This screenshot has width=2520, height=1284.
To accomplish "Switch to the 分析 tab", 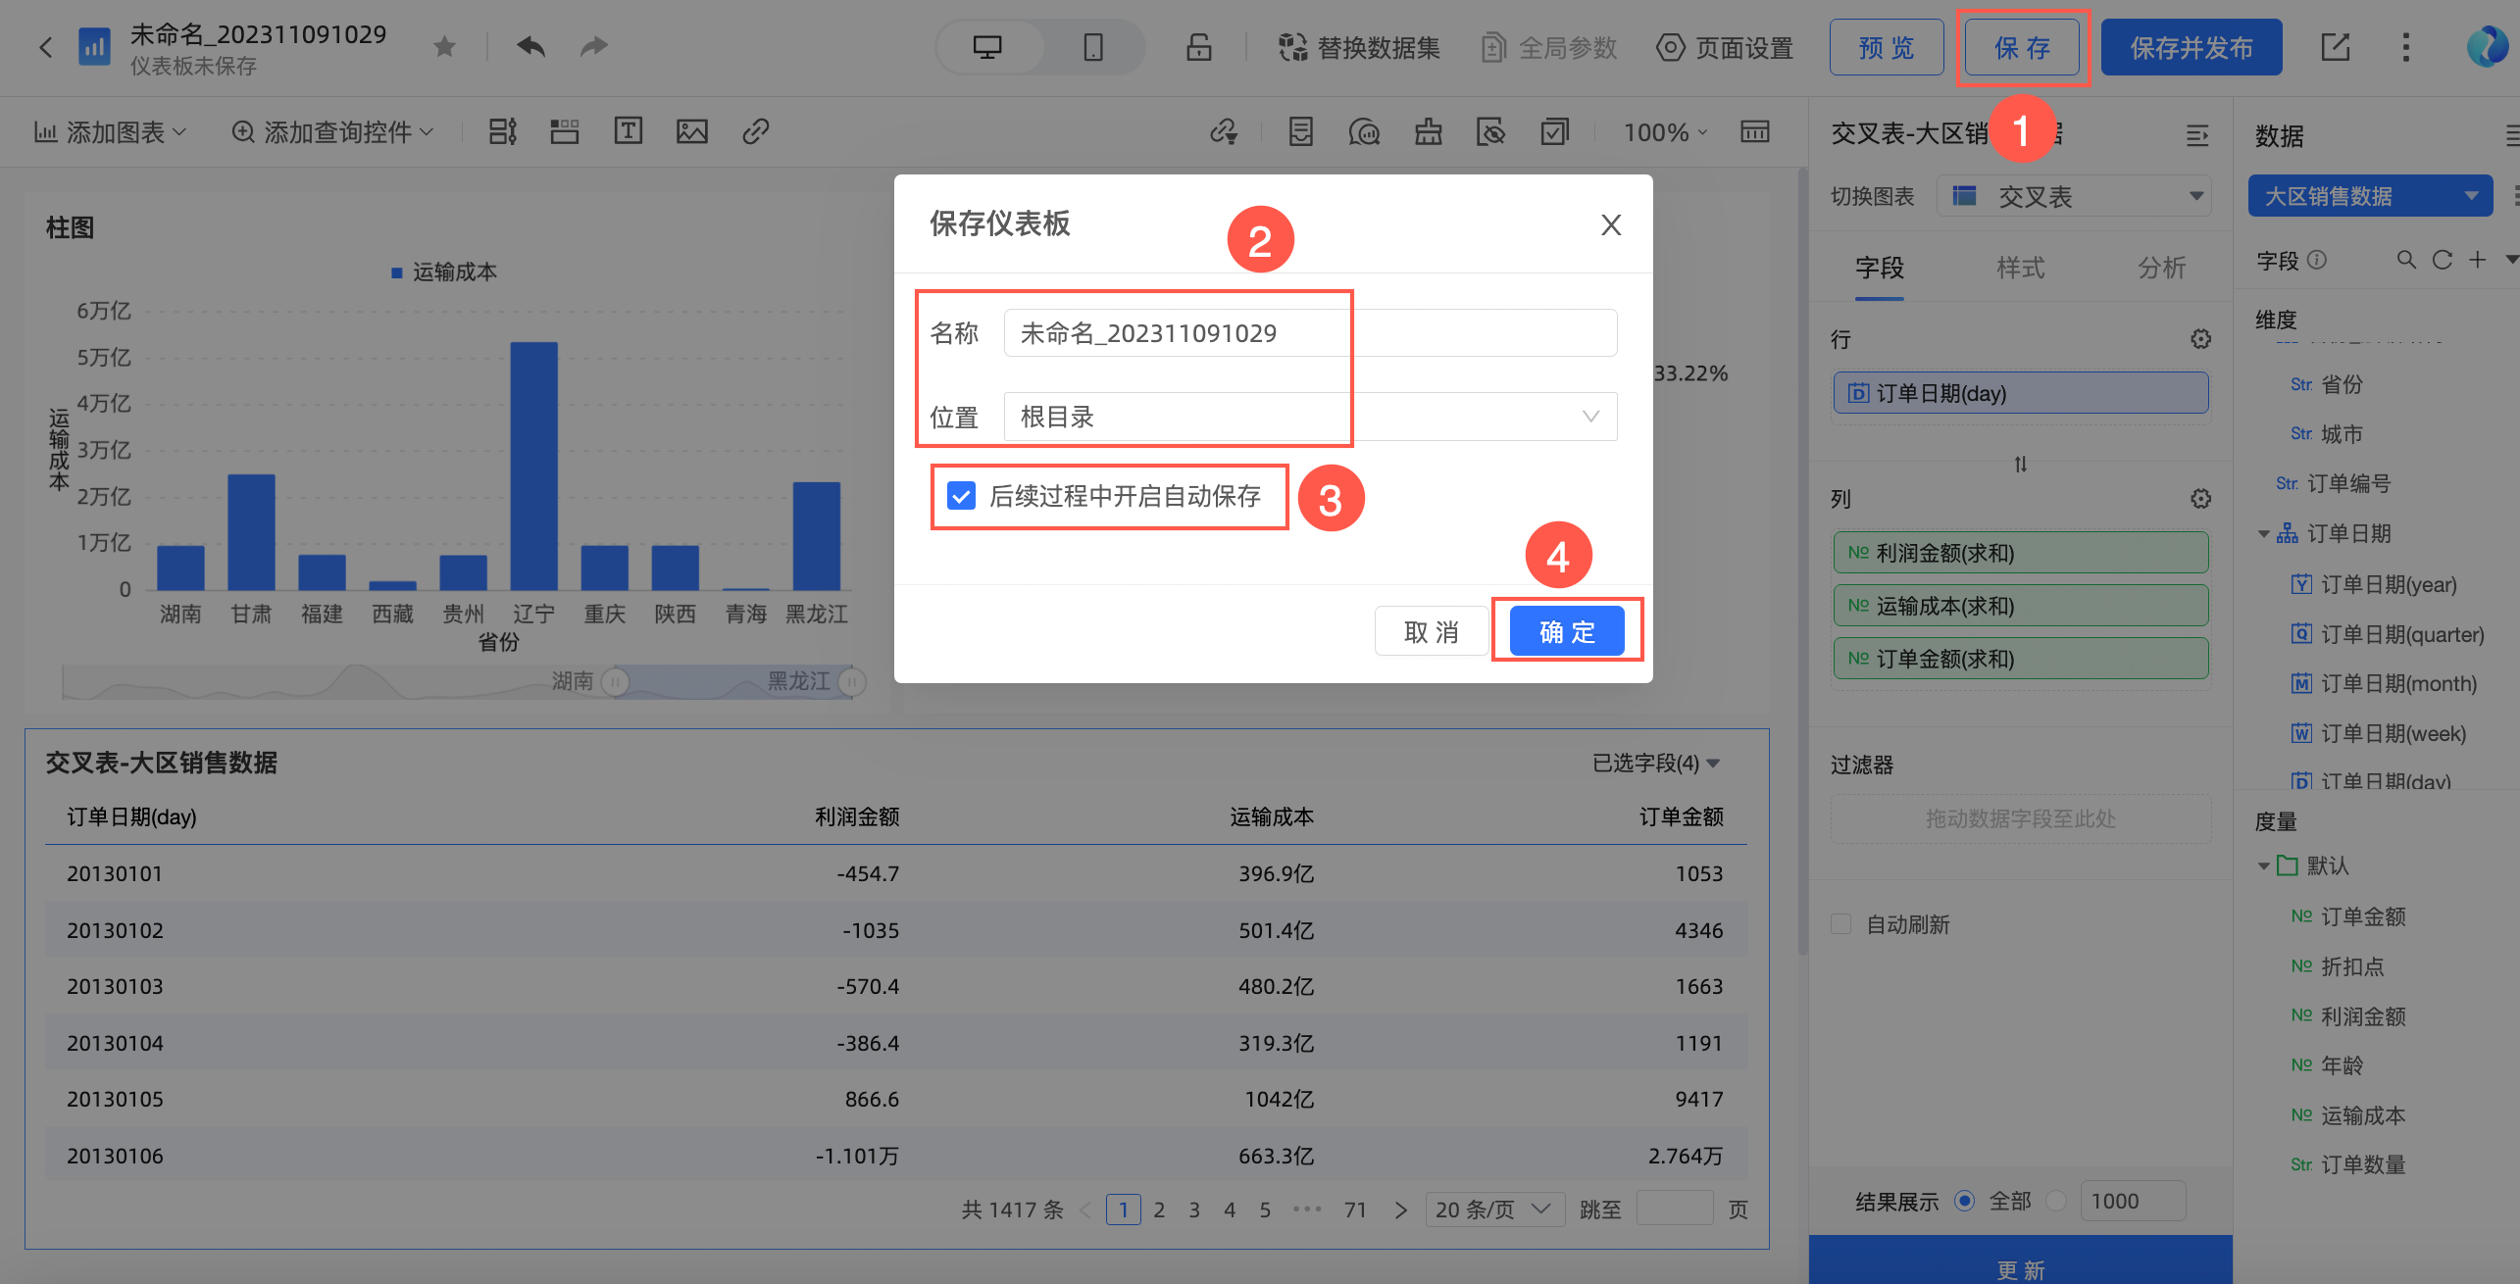I will 2161,268.
